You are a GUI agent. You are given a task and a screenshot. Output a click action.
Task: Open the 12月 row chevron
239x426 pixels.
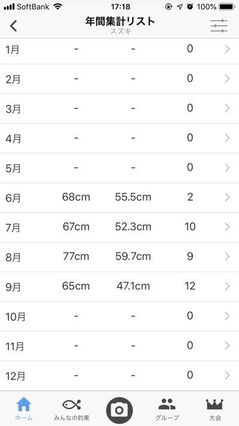[227, 375]
